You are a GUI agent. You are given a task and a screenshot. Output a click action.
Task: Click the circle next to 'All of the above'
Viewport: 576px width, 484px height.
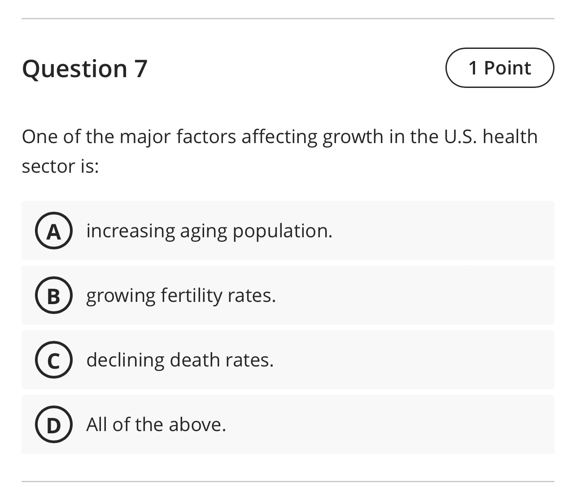tap(53, 425)
